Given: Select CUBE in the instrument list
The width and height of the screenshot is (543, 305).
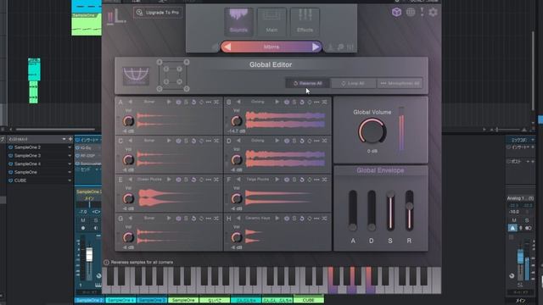Looking at the screenshot, I should [x=20, y=180].
